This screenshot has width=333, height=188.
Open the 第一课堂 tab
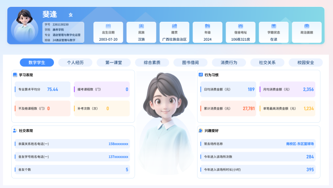[x=114, y=63]
